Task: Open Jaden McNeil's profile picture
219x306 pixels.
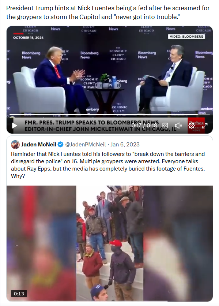Action: [x=15, y=145]
